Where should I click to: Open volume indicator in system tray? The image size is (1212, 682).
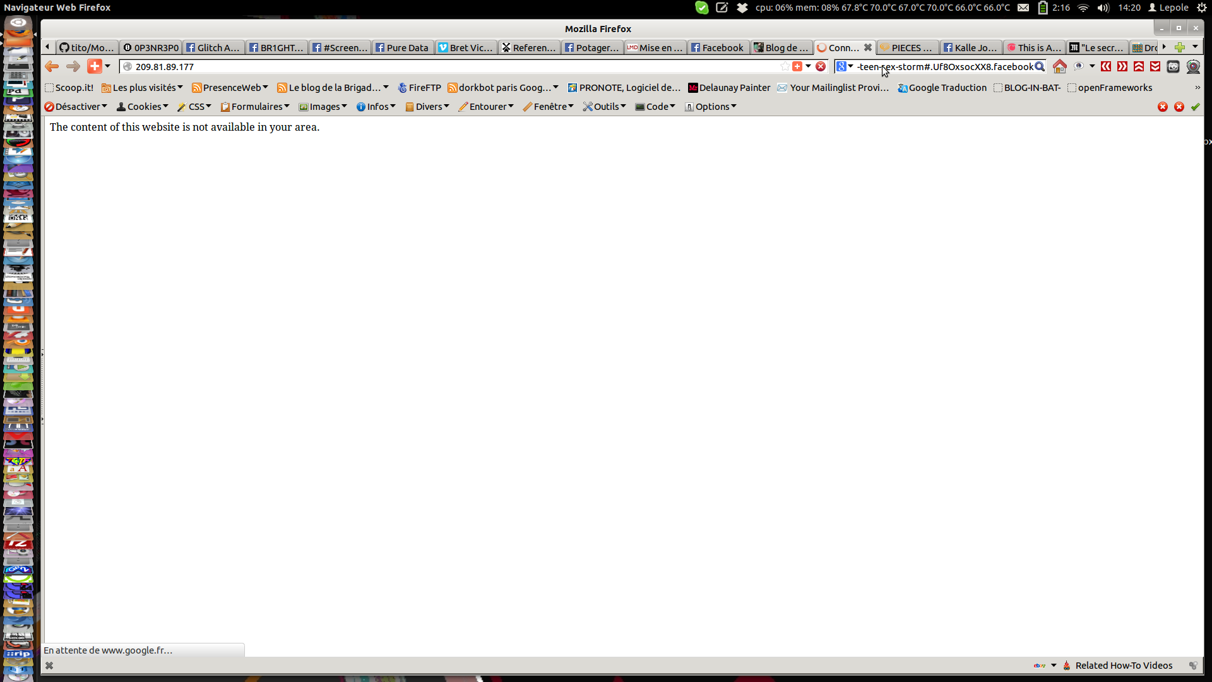click(1103, 8)
